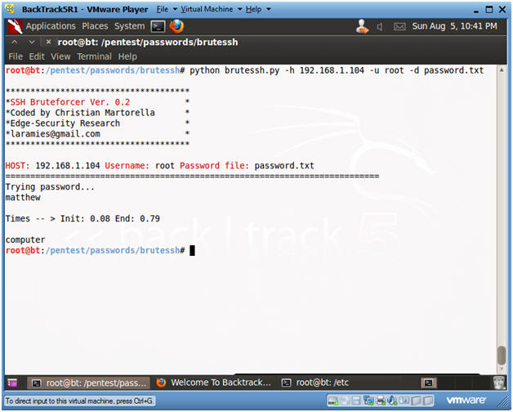Screen dimensions: 513x412
Task: Click the 'Edge-Security Research' line
Action: pos(65,123)
